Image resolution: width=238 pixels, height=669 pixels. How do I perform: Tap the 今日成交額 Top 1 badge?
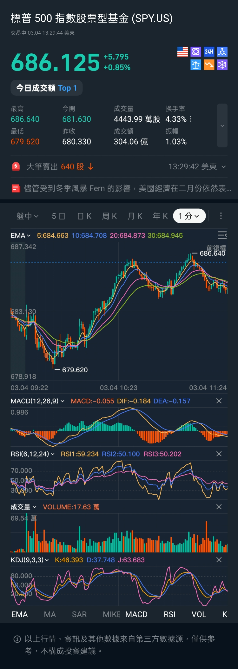point(47,88)
